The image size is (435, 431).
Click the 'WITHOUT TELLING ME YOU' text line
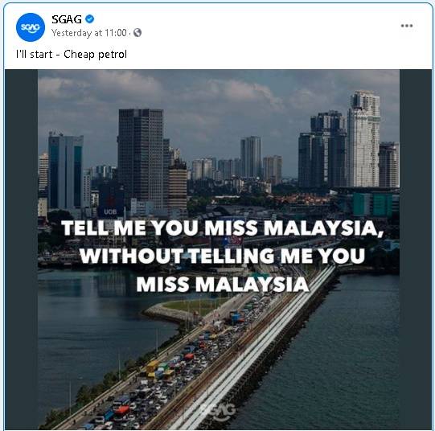pyautogui.click(x=223, y=256)
